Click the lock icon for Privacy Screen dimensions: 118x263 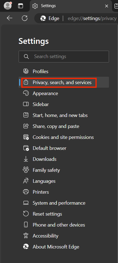26,82
